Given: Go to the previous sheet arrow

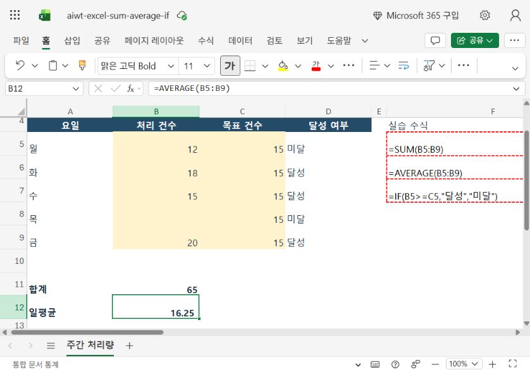Looking at the screenshot, I should coord(10,345).
